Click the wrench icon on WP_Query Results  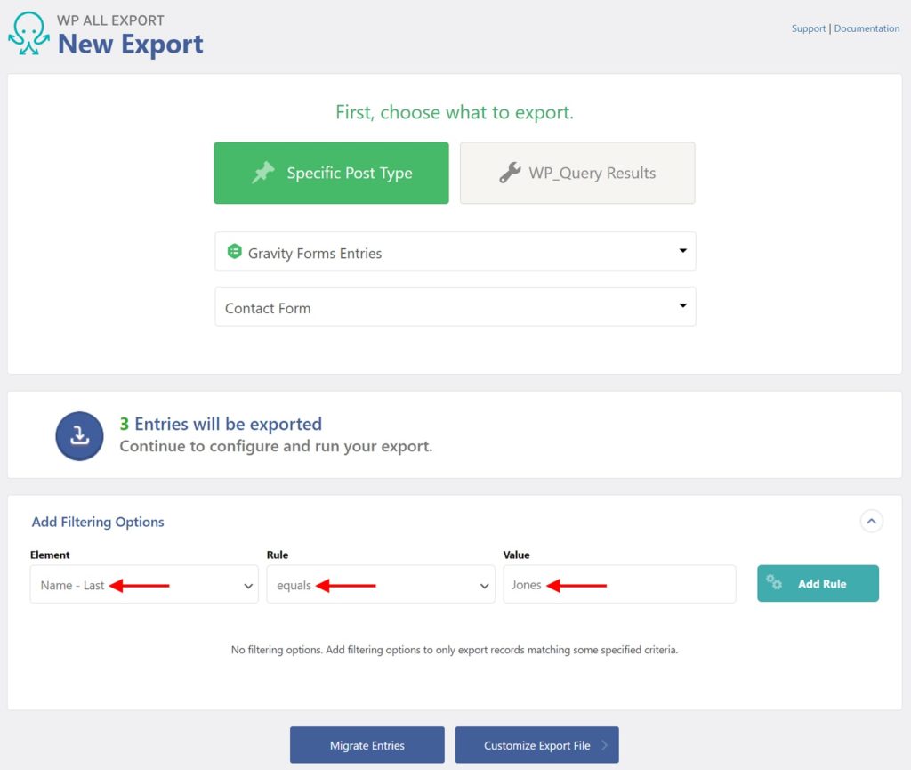(509, 173)
